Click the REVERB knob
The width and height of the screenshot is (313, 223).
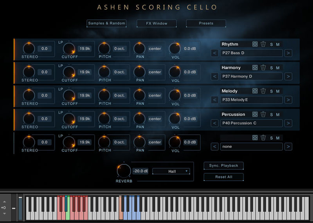(124, 171)
